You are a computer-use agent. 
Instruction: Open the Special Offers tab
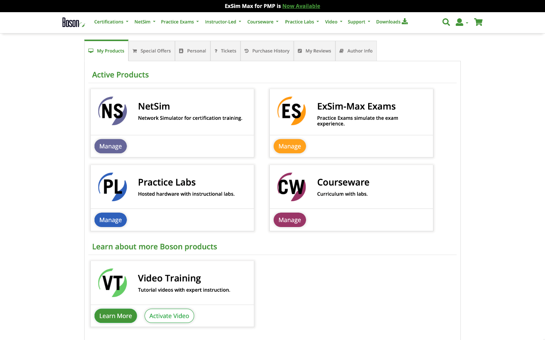[x=152, y=51]
